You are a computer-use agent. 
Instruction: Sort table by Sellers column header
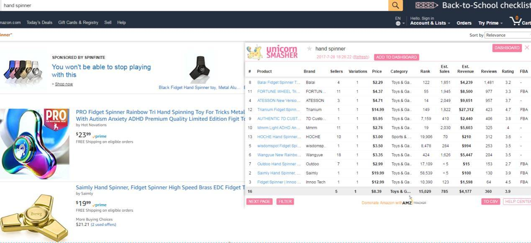click(x=336, y=71)
